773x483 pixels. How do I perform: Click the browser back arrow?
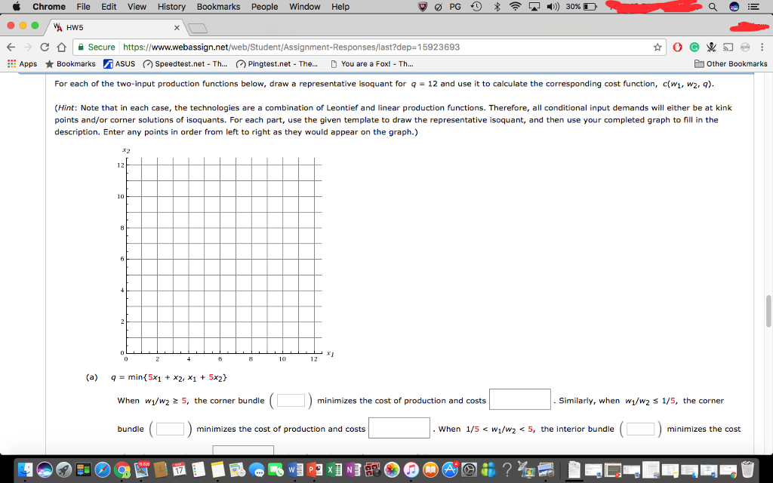[11, 48]
